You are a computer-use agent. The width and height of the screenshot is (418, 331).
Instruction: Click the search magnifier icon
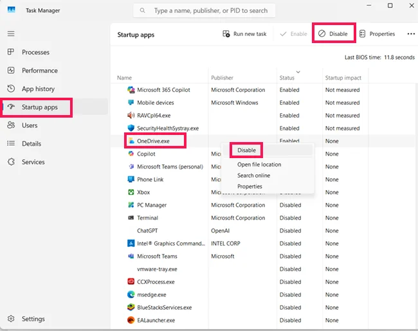[x=142, y=10]
